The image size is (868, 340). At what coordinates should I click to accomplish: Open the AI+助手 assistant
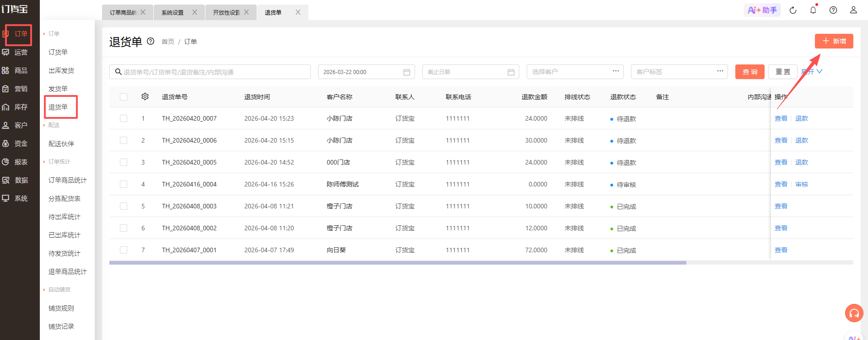coord(762,10)
